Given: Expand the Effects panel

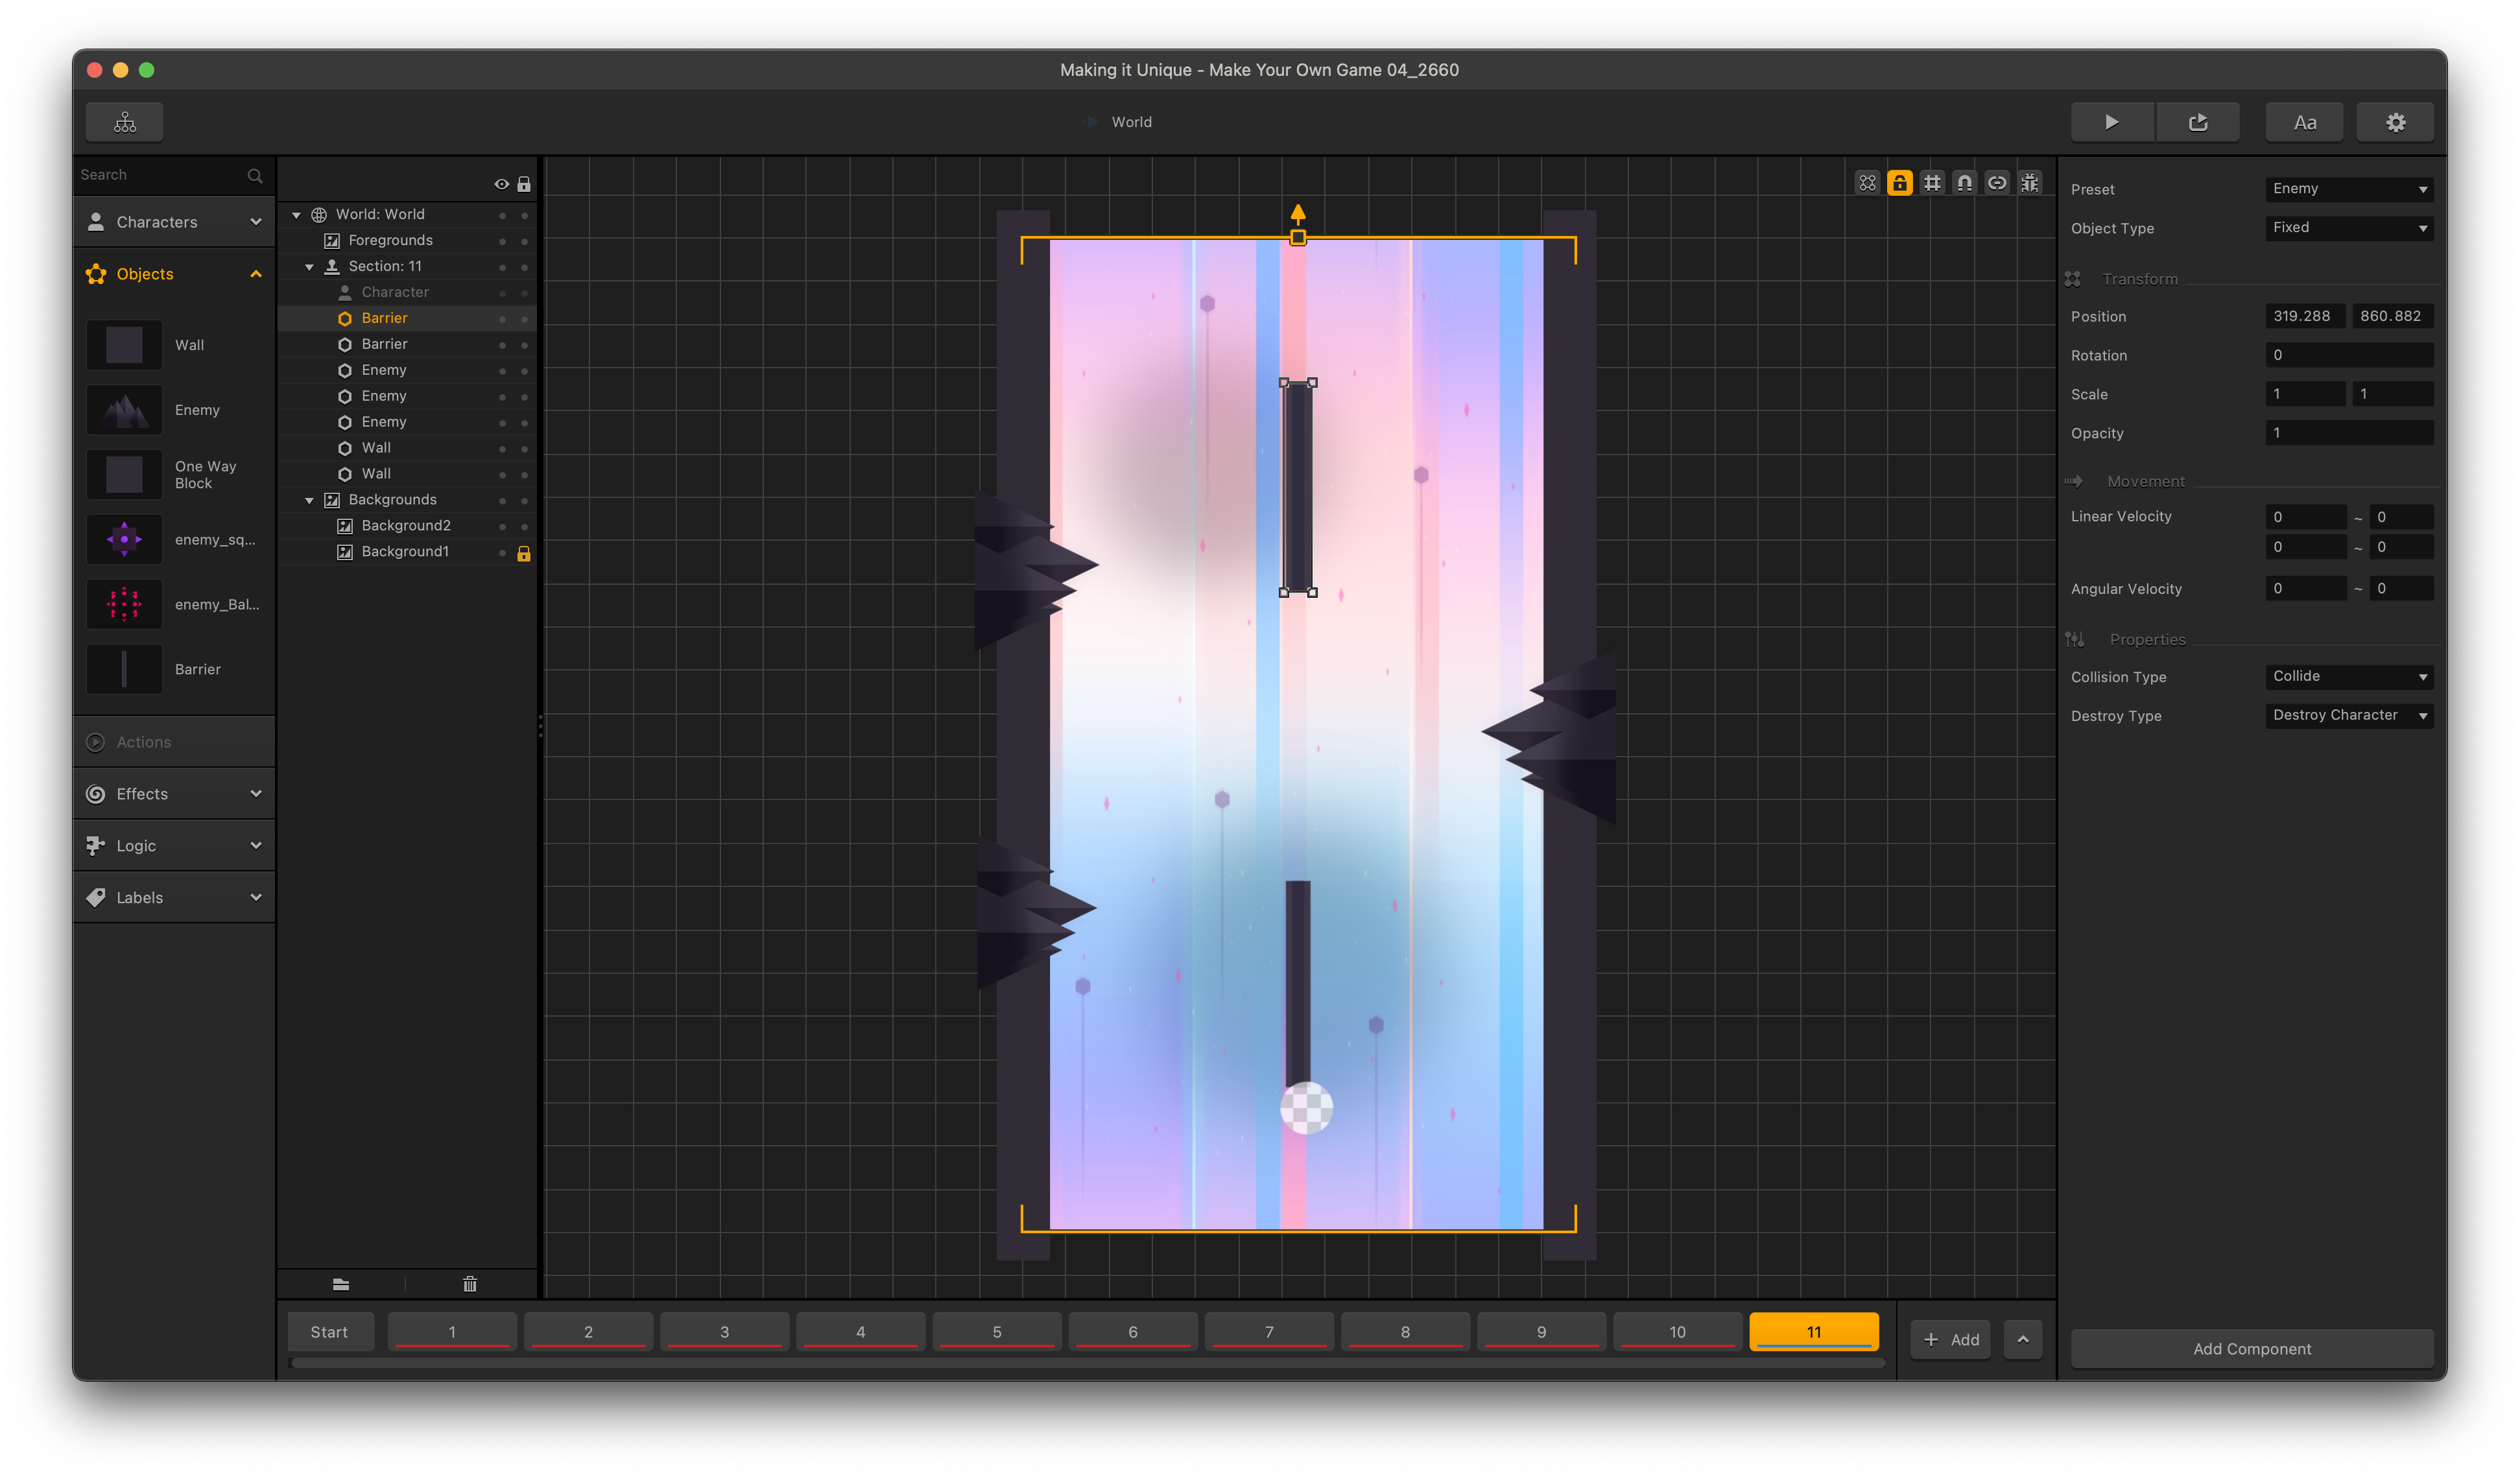Looking at the screenshot, I should [174, 794].
